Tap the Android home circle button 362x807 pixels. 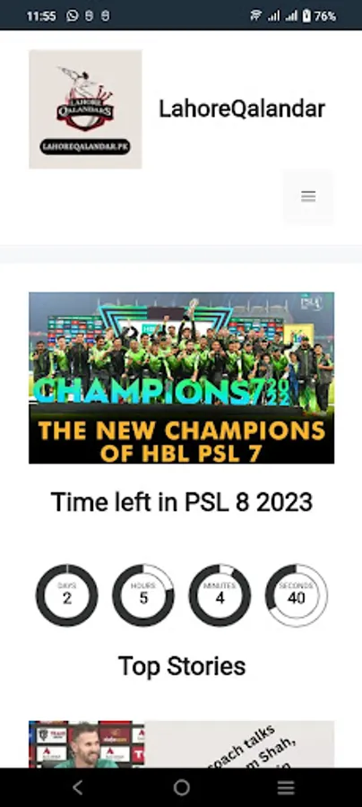[181, 787]
